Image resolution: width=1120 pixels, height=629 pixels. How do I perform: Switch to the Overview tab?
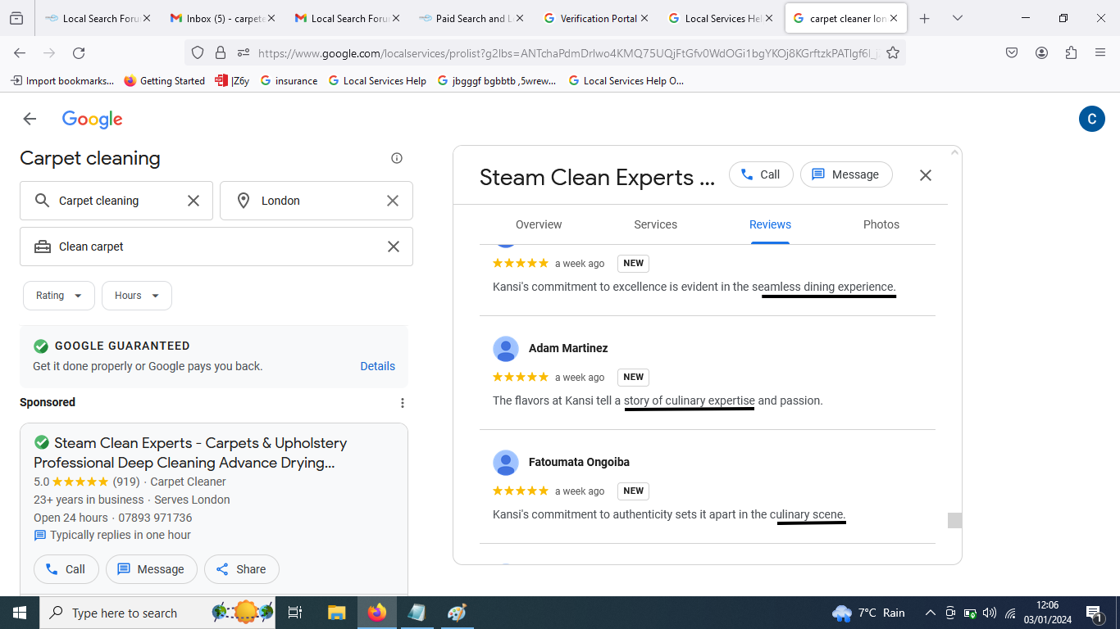[x=539, y=224]
